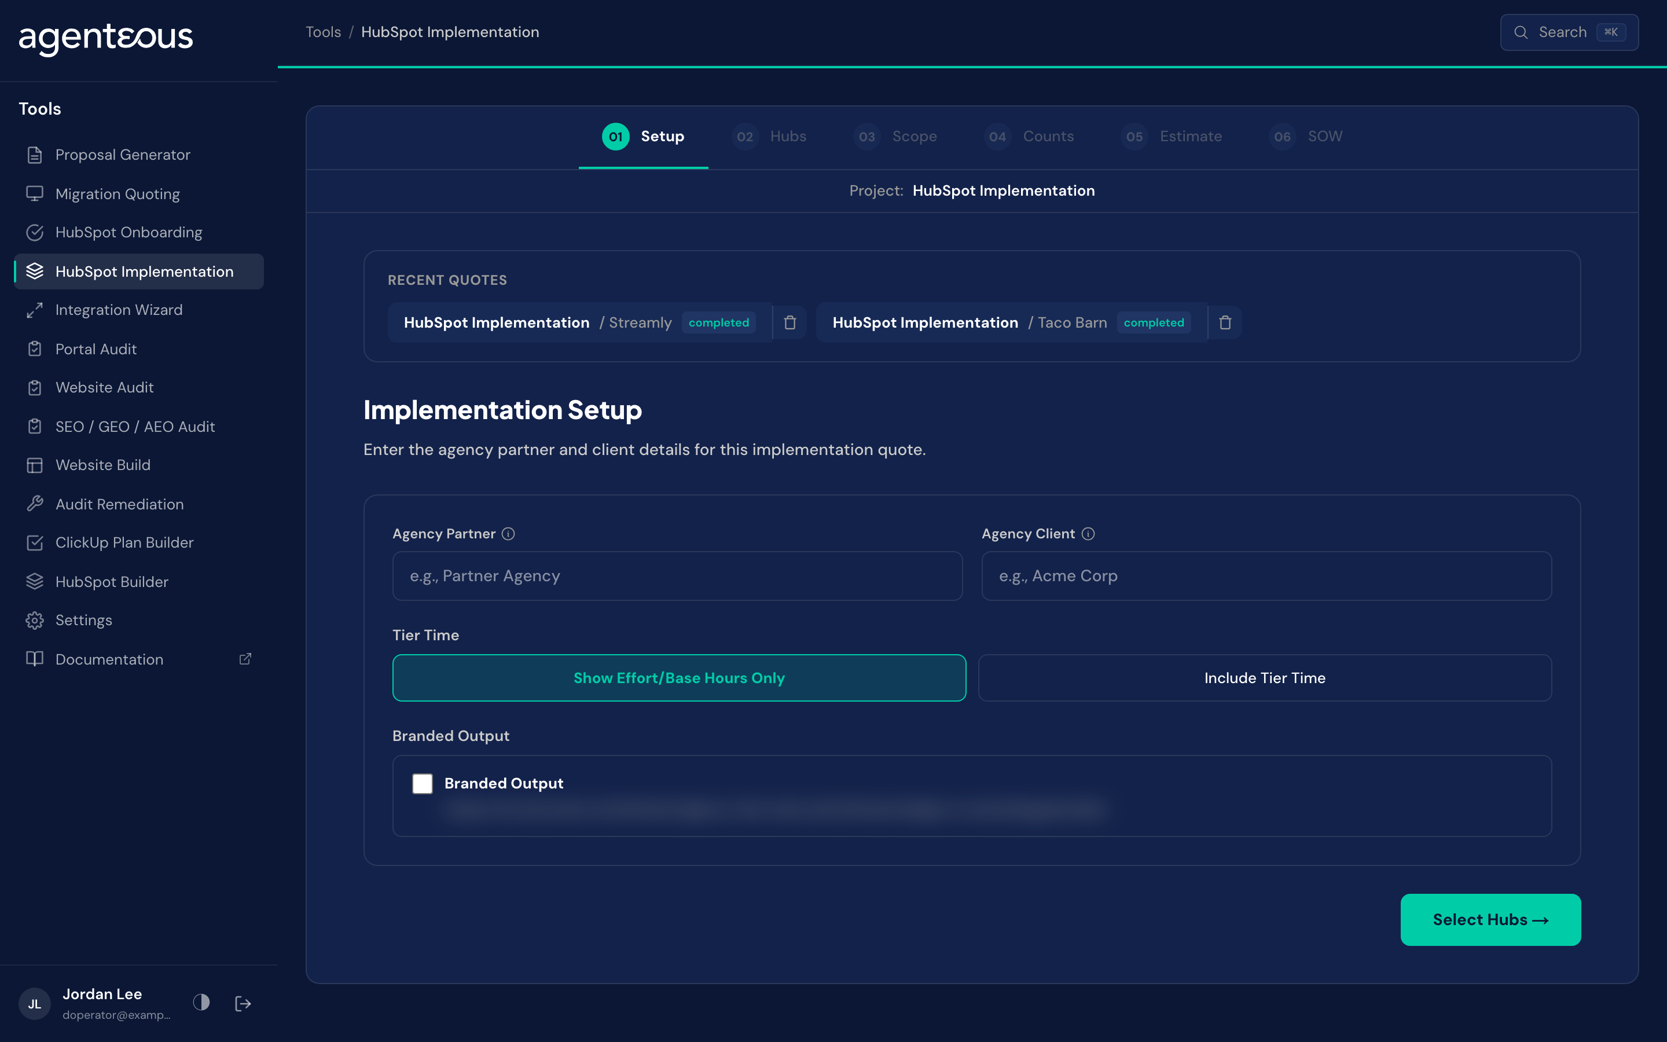Open the Search box
The image size is (1667, 1042).
(x=1569, y=32)
